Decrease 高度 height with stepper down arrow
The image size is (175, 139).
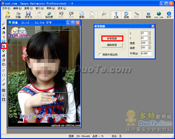pos(149,48)
